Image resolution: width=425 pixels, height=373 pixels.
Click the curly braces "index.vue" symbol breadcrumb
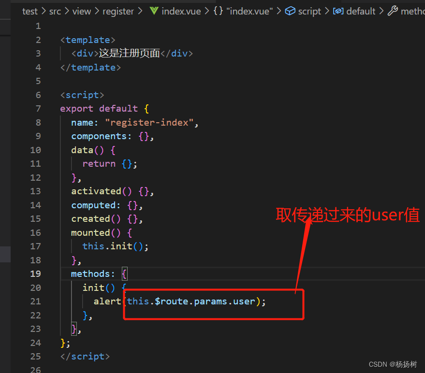coord(243,12)
